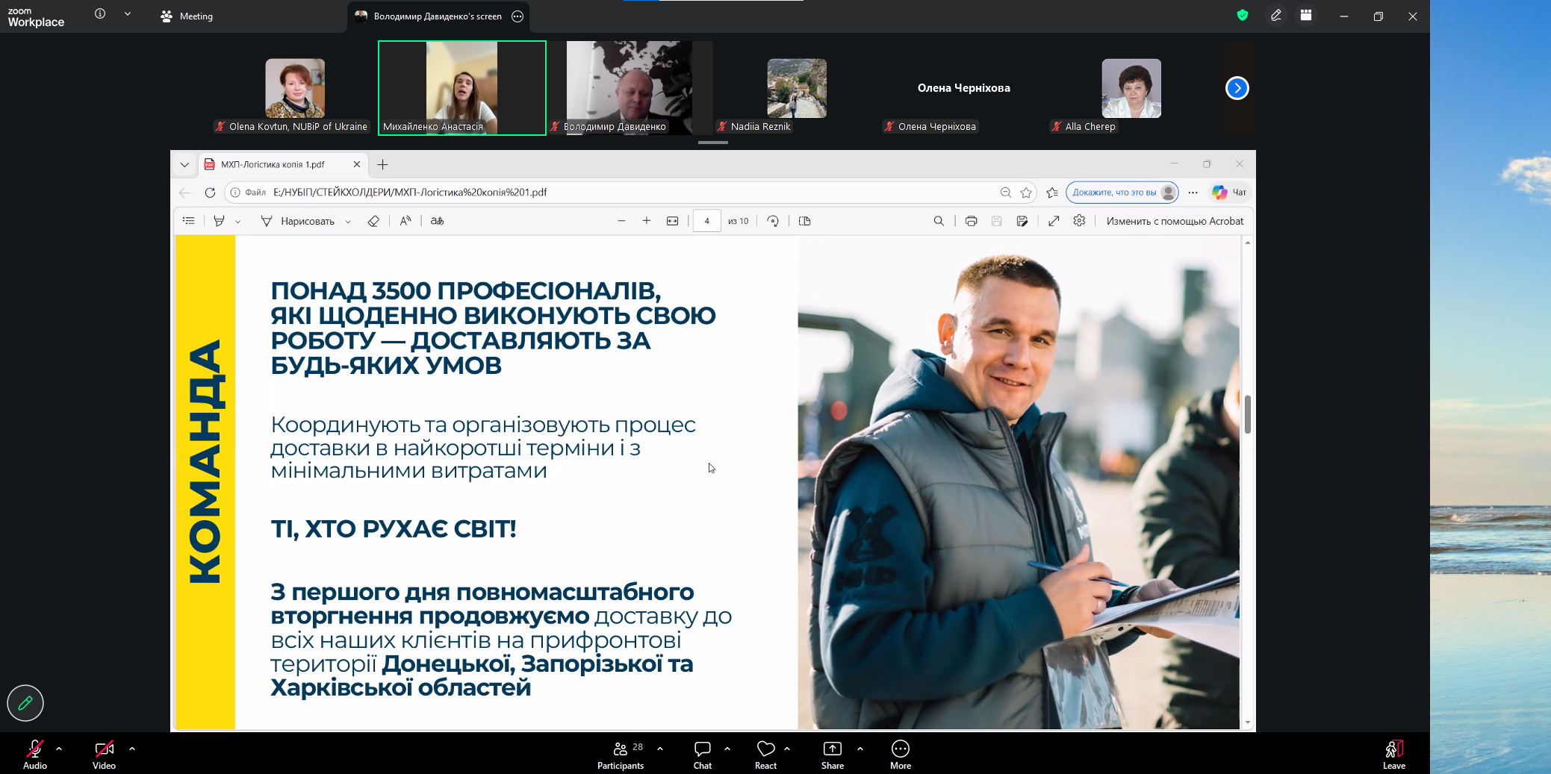
Task: Open the More options menu
Action: pyautogui.click(x=900, y=754)
